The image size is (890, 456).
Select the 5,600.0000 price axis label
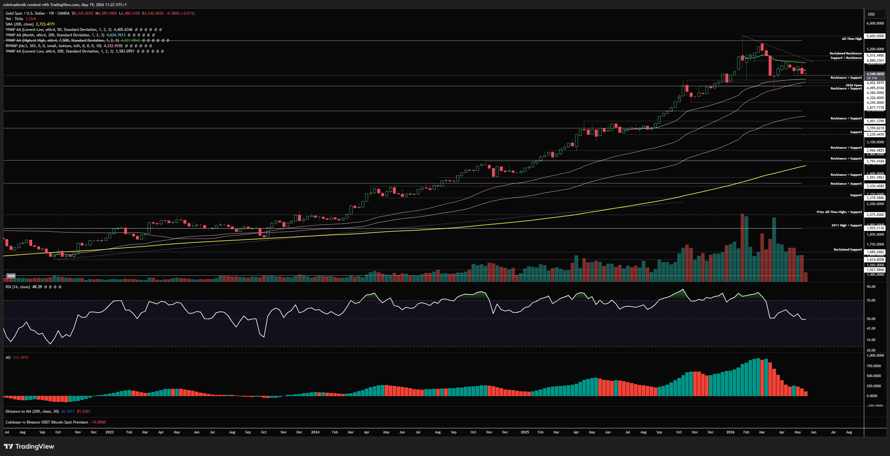(875, 36)
